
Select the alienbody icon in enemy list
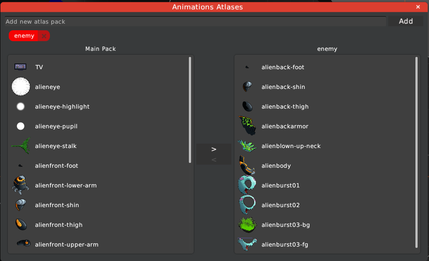247,165
